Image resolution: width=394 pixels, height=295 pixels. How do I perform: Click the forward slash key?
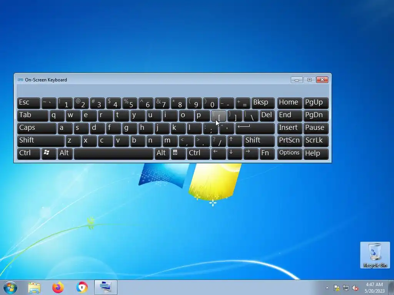point(219,141)
